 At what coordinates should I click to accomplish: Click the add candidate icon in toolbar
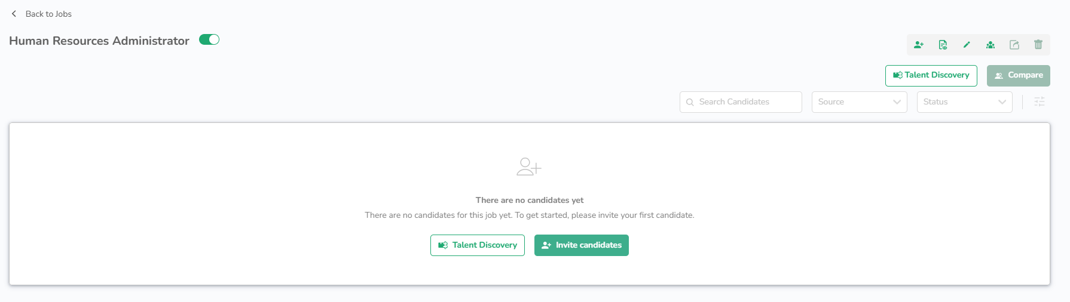pyautogui.click(x=919, y=45)
